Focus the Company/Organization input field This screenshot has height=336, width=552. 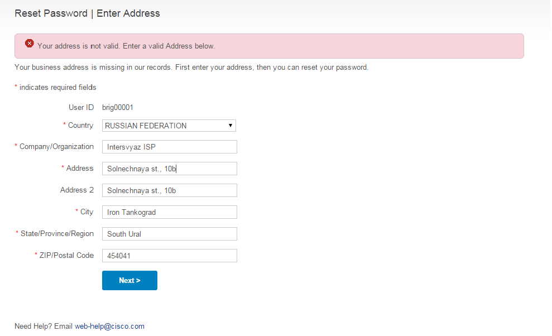click(x=169, y=147)
